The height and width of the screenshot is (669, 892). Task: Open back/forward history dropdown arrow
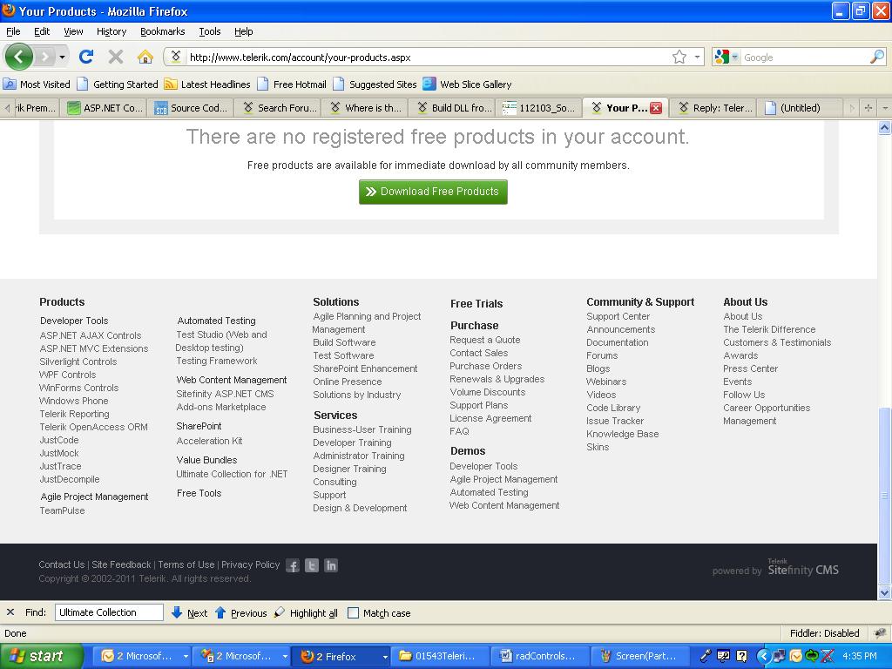tap(62, 57)
